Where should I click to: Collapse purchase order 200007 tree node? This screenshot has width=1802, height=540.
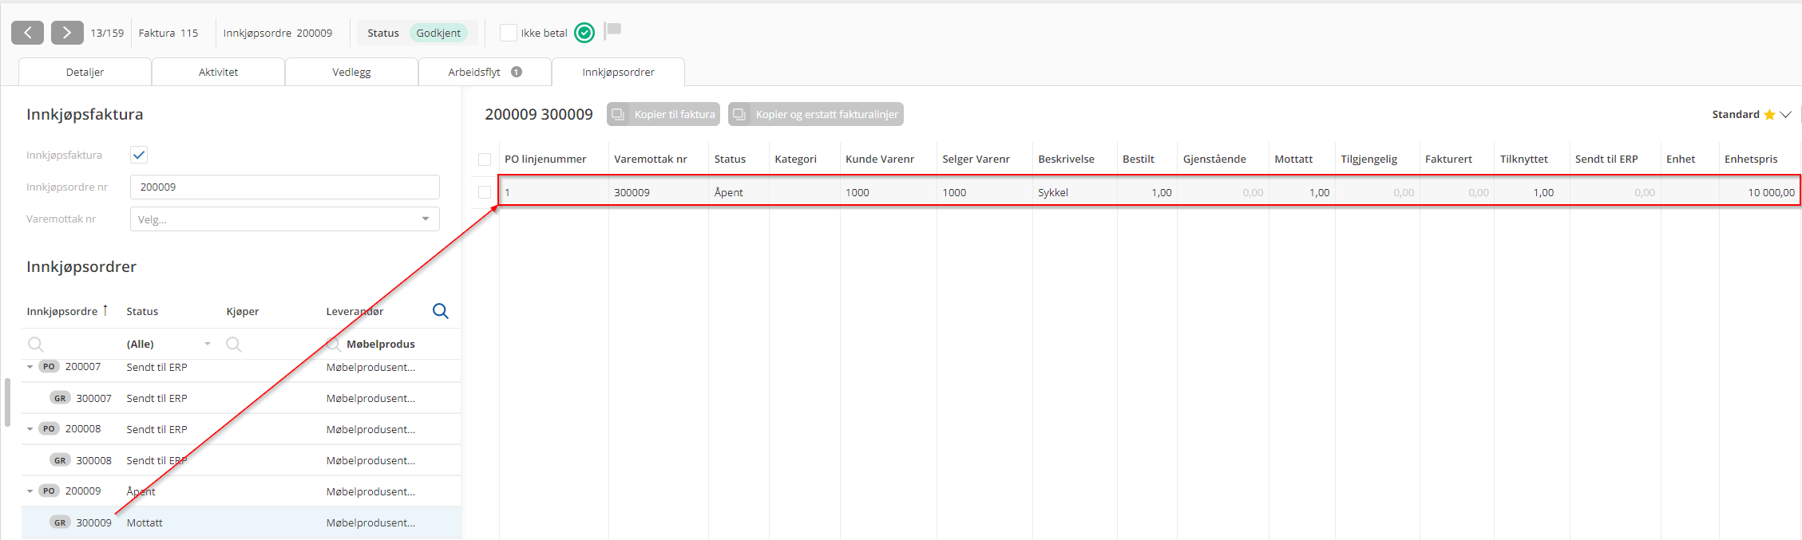pyautogui.click(x=30, y=367)
